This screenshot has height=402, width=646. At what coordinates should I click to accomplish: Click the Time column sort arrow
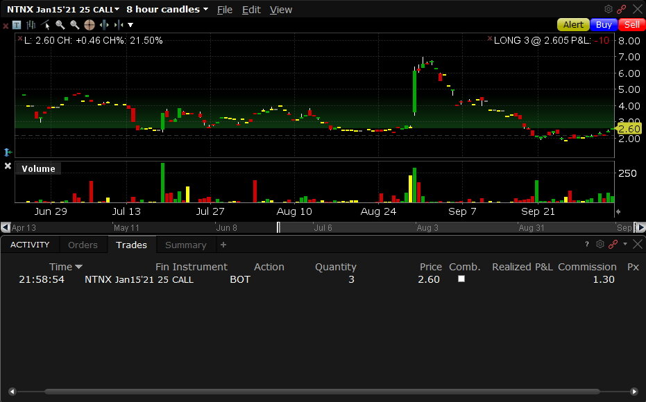pos(78,267)
